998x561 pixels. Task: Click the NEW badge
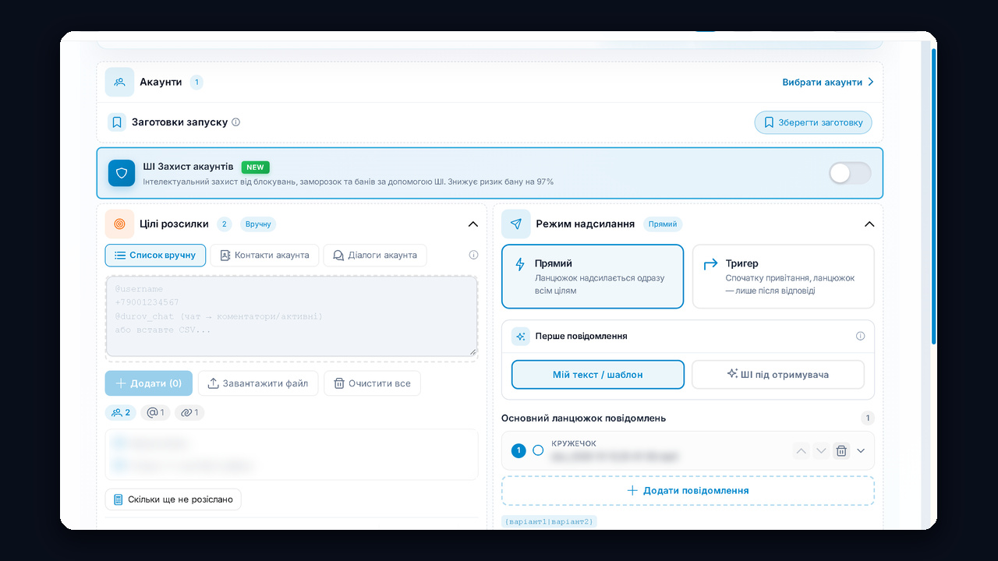pyautogui.click(x=255, y=167)
